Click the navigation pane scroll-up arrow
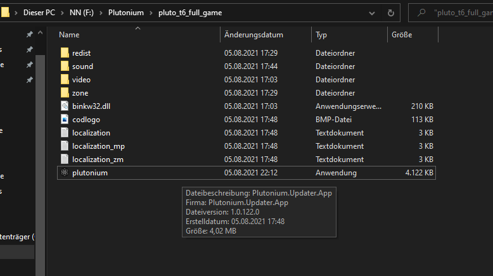Screen dimensions: 493x276 41,33
